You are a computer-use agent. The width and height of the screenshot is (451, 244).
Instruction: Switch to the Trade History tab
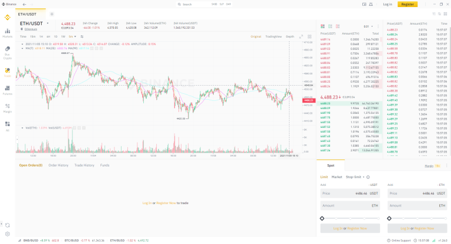coord(85,165)
